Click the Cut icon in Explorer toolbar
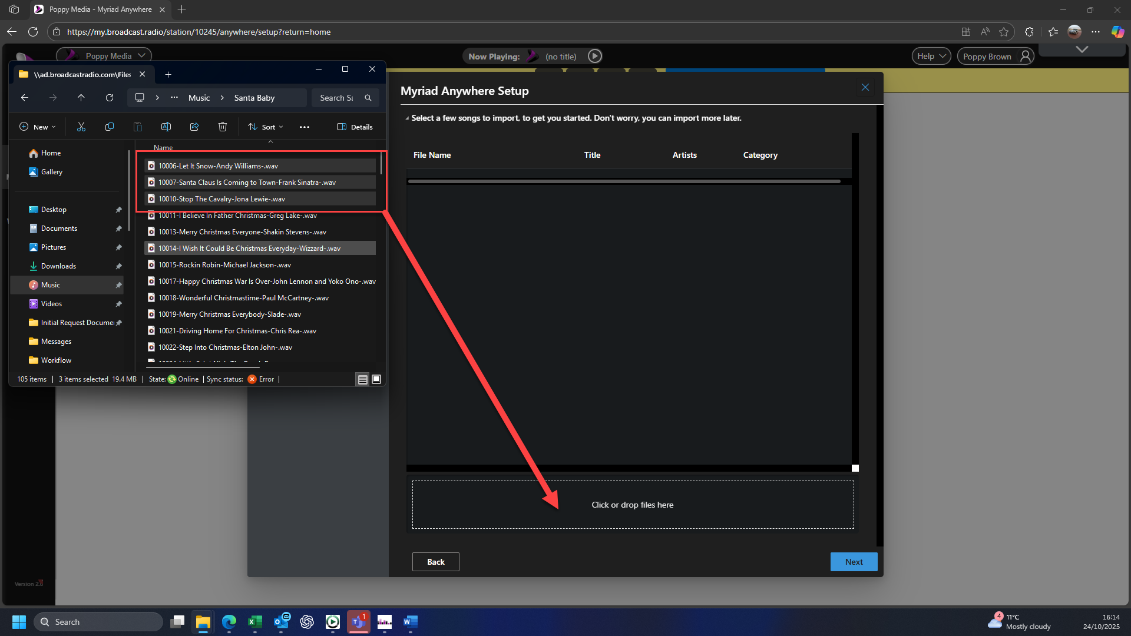The image size is (1131, 636). [81, 127]
